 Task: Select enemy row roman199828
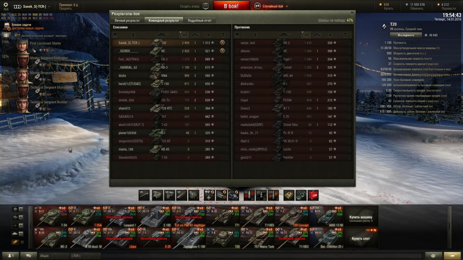tap(293, 59)
